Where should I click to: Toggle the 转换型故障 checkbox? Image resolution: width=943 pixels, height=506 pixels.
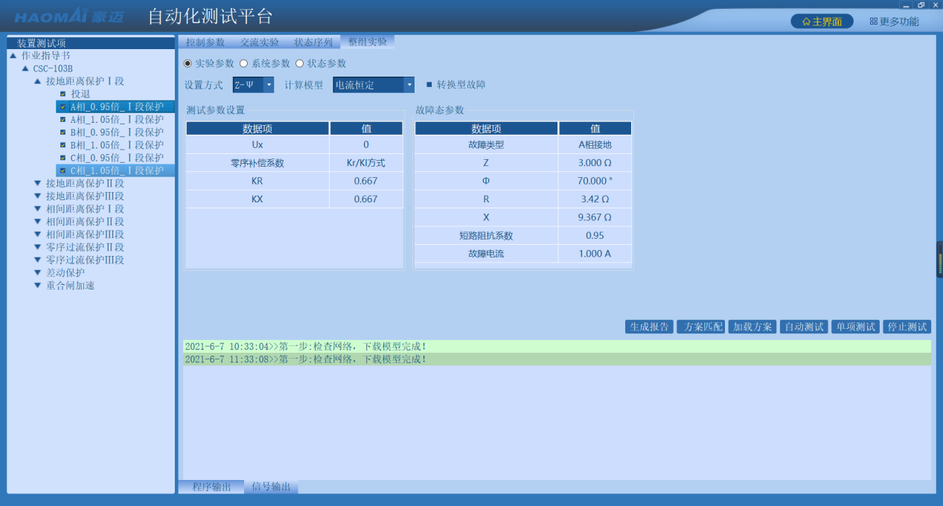point(429,85)
